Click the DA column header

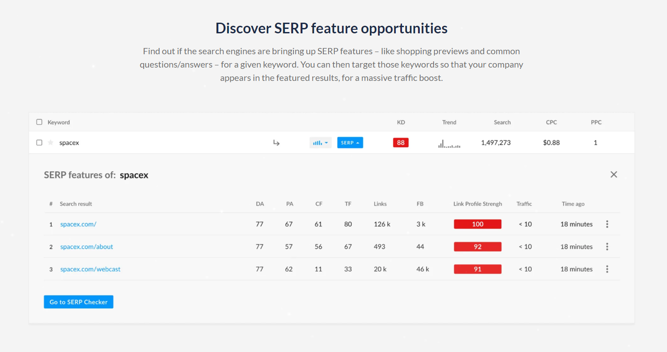tap(260, 204)
